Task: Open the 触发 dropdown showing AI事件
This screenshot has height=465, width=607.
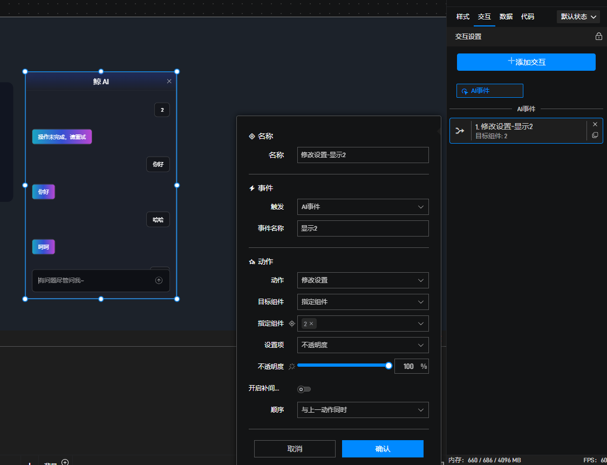Action: click(363, 207)
